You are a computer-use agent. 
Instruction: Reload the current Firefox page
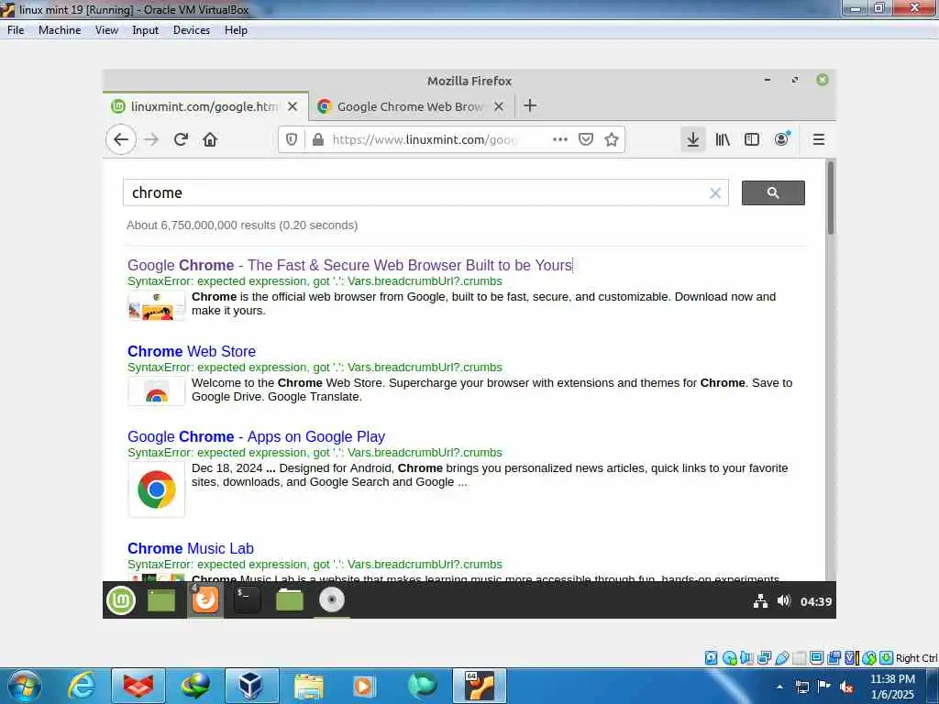pyautogui.click(x=181, y=139)
